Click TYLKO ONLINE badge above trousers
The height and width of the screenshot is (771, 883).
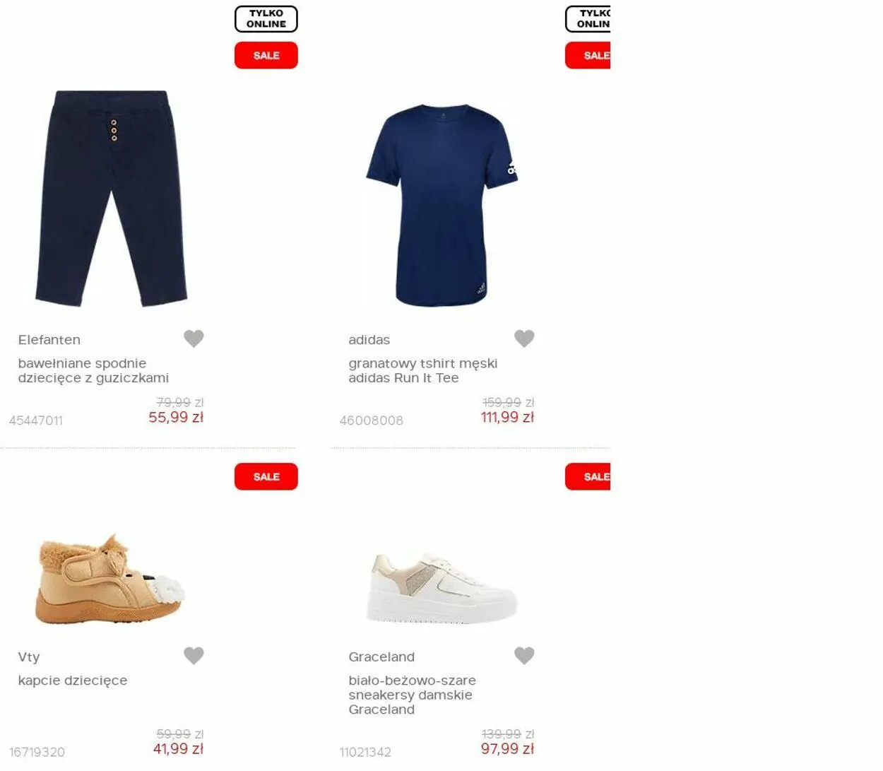tap(266, 19)
